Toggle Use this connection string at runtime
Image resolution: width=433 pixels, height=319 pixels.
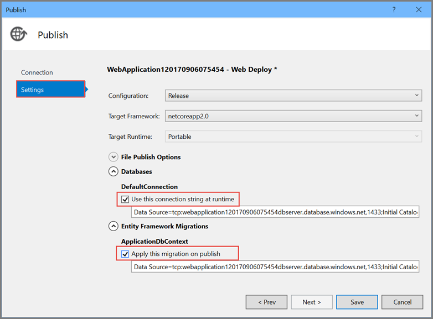[x=125, y=199]
